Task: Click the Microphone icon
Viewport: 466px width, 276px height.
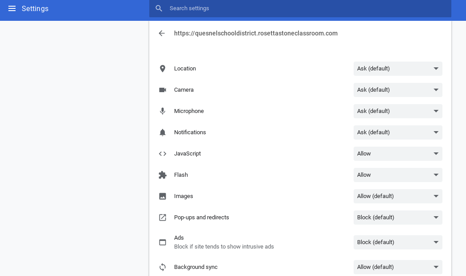Action: (163, 111)
